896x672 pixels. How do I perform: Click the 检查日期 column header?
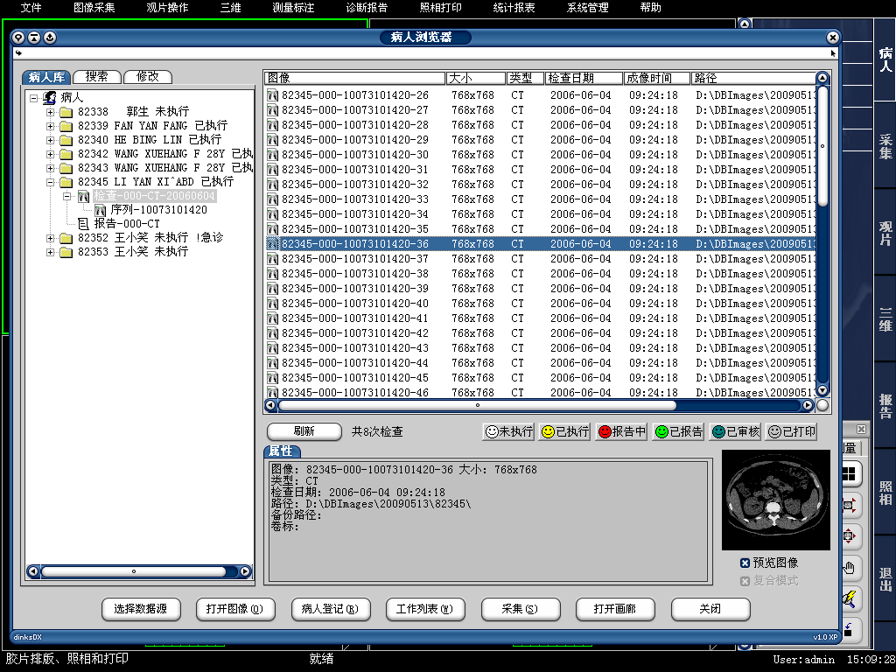pyautogui.click(x=584, y=78)
